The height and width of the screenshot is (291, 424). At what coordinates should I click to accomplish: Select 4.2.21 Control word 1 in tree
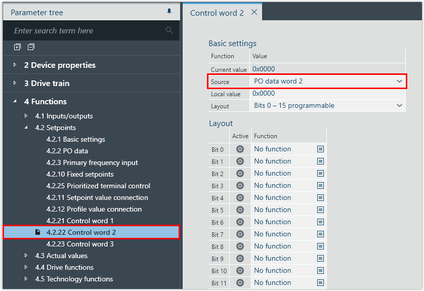[79, 221]
